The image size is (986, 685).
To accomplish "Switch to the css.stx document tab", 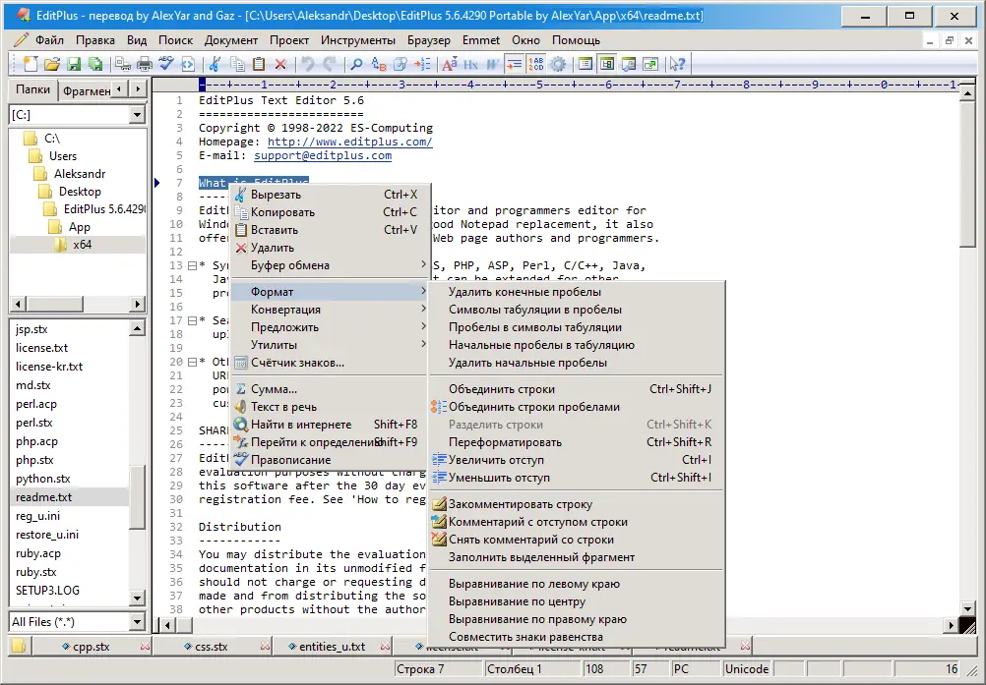I will coord(209,647).
